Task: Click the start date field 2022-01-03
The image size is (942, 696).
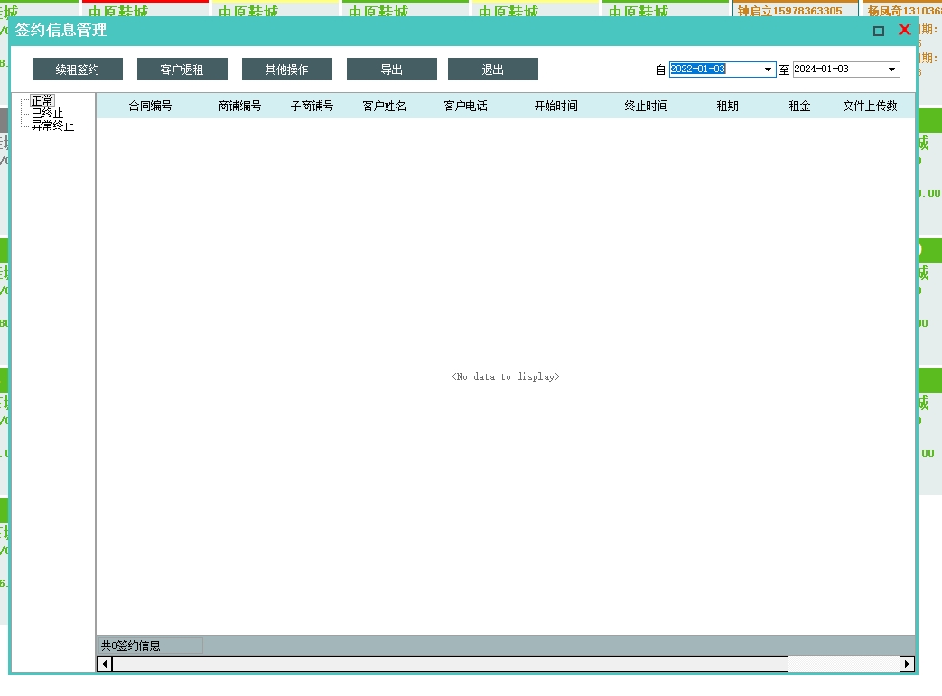Action: pyautogui.click(x=713, y=70)
